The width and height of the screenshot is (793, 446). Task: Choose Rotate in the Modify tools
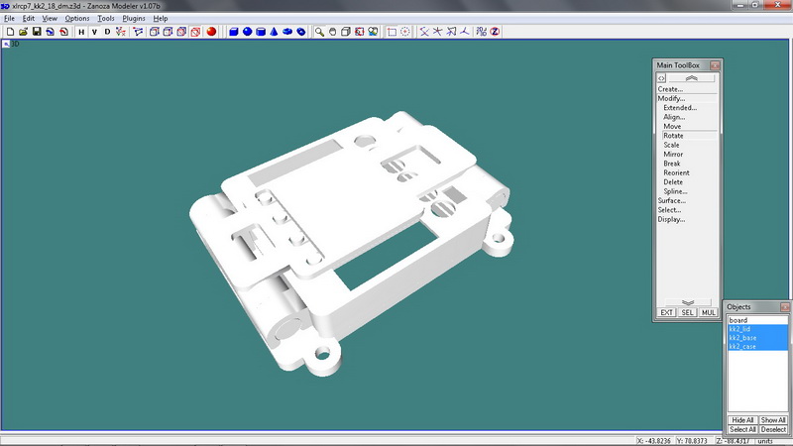pyautogui.click(x=673, y=136)
